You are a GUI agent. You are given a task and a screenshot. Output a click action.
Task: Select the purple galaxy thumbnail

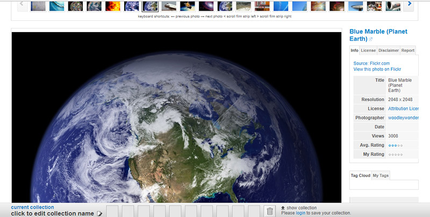point(206,6)
